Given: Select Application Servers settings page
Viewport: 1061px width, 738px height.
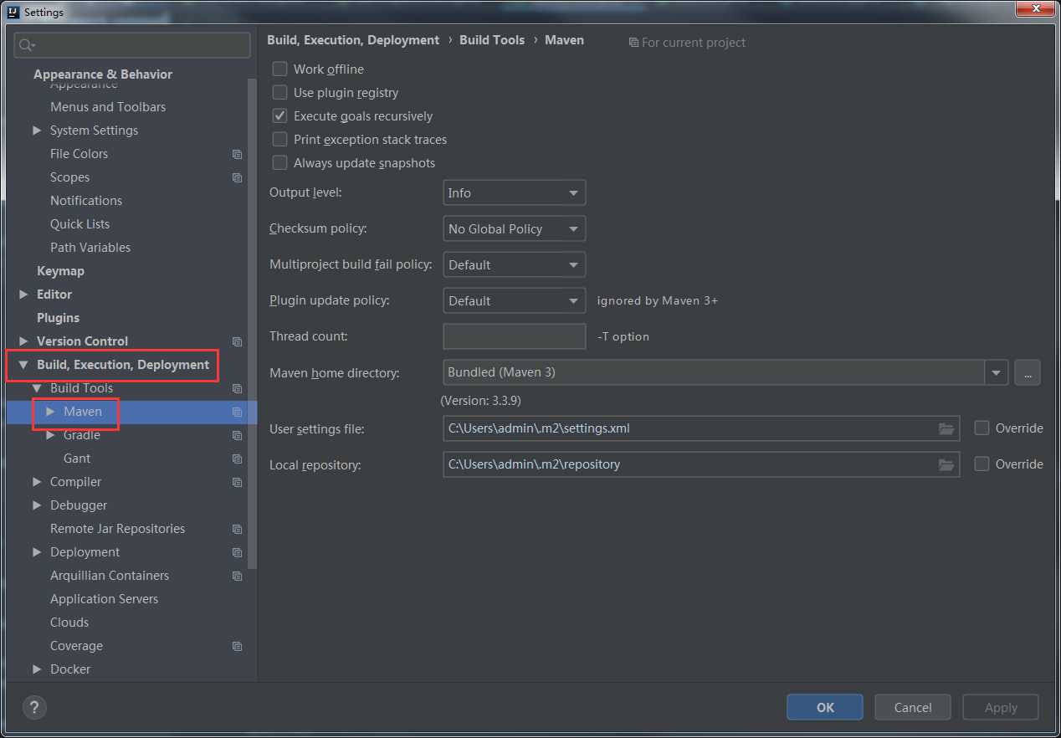Looking at the screenshot, I should [x=104, y=599].
